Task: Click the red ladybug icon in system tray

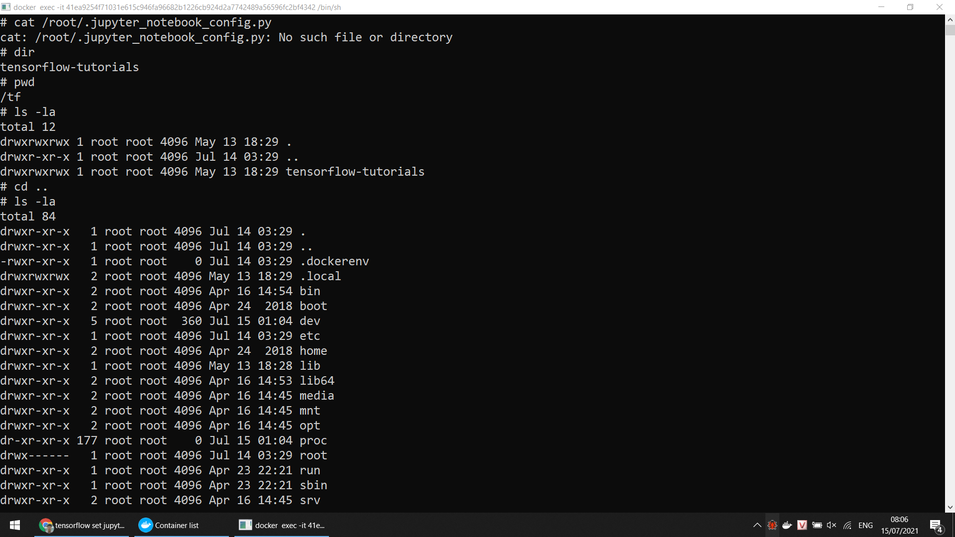Action: 772,525
